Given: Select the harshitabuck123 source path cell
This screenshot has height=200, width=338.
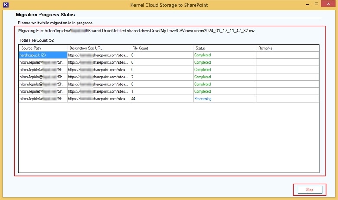Looking at the screenshot, I should (42, 55).
